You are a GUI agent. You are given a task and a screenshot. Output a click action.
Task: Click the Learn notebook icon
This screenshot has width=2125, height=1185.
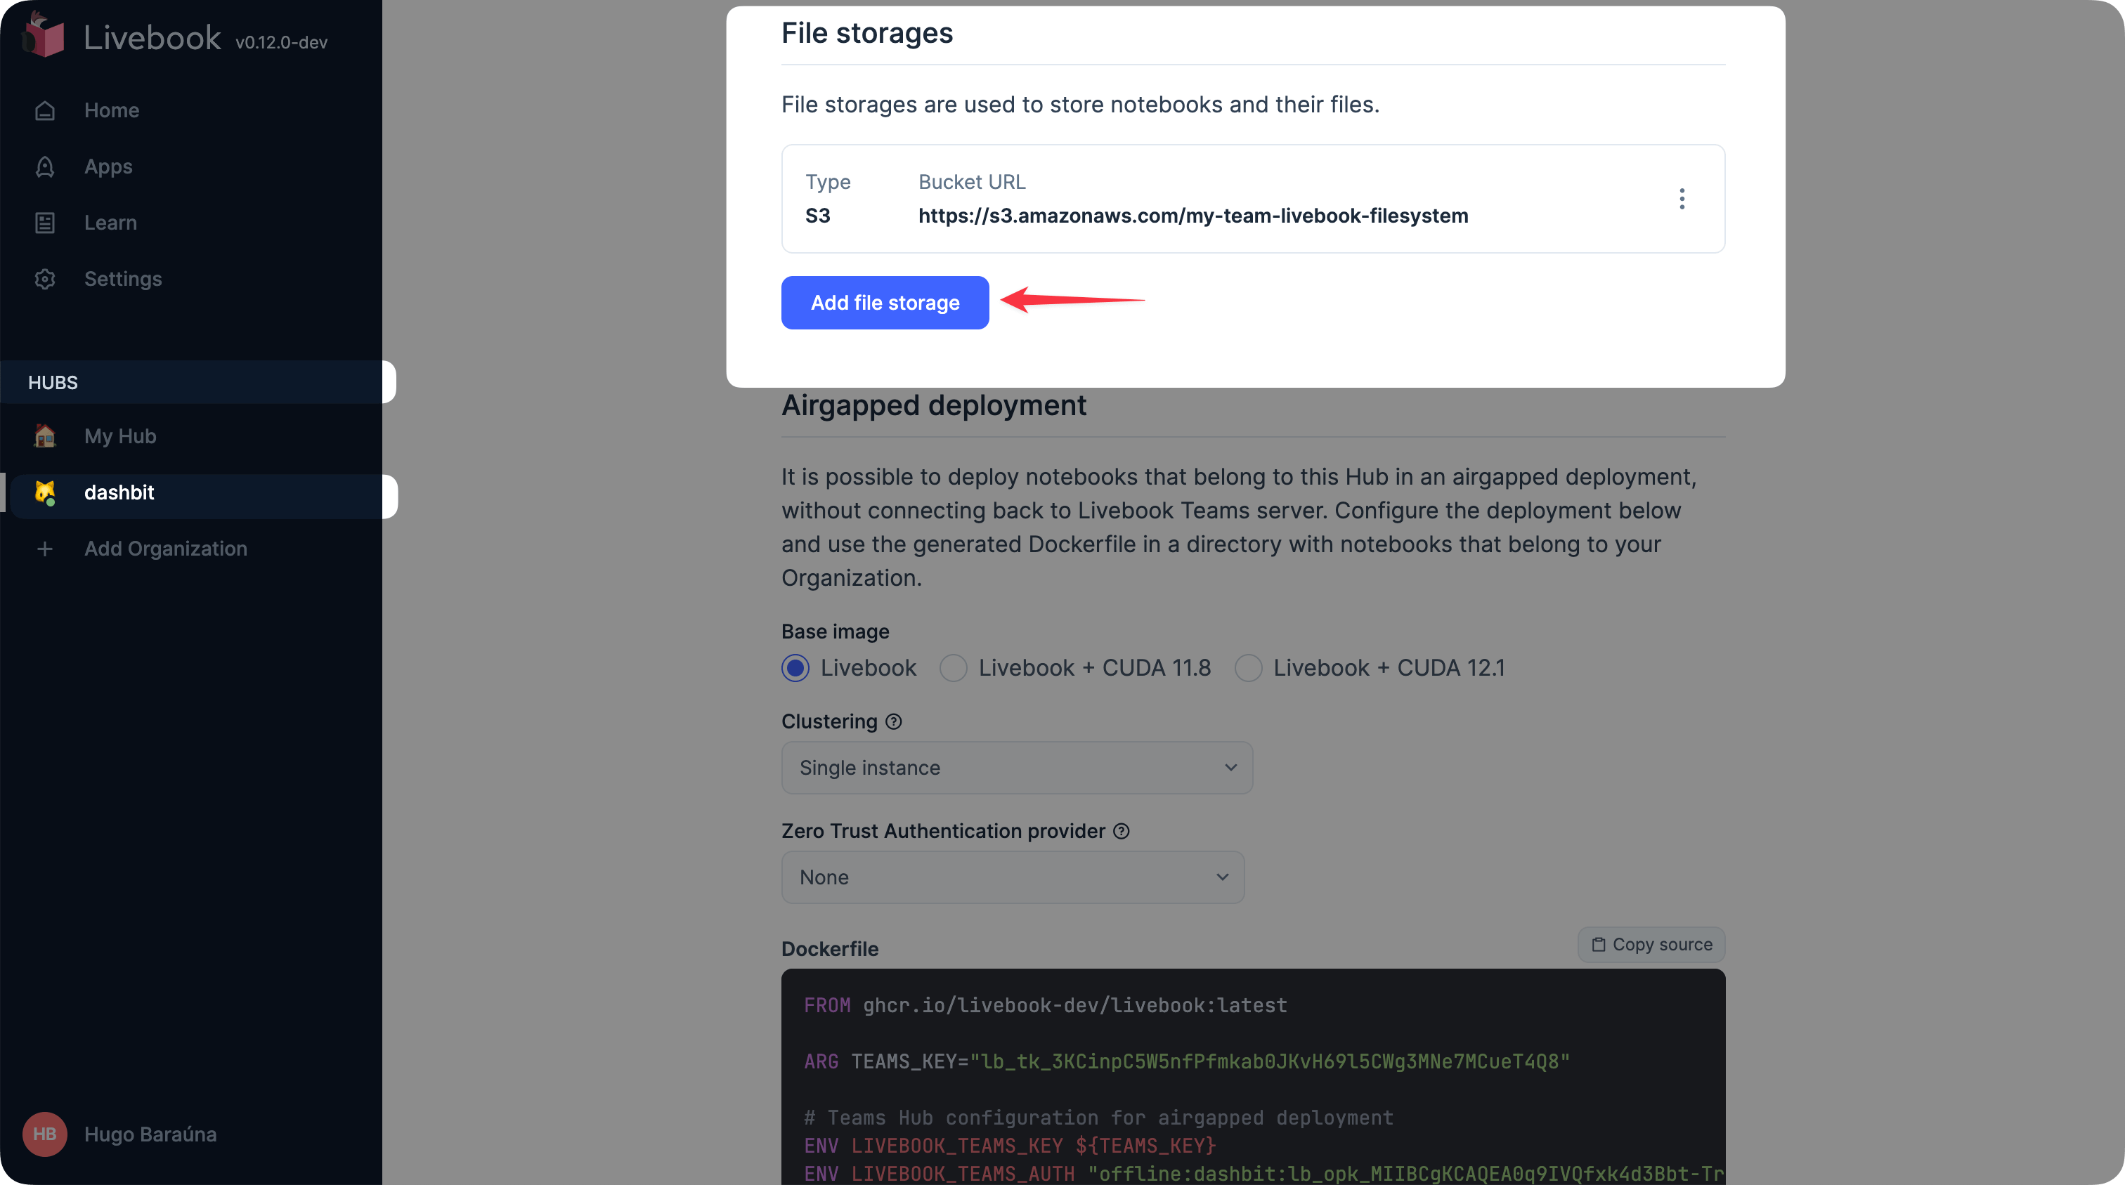46,223
